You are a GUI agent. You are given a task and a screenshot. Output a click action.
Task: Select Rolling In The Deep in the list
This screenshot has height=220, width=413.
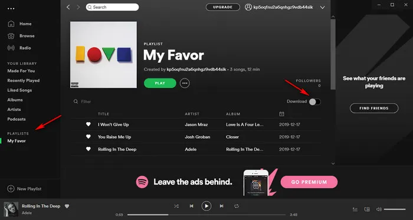coord(117,149)
